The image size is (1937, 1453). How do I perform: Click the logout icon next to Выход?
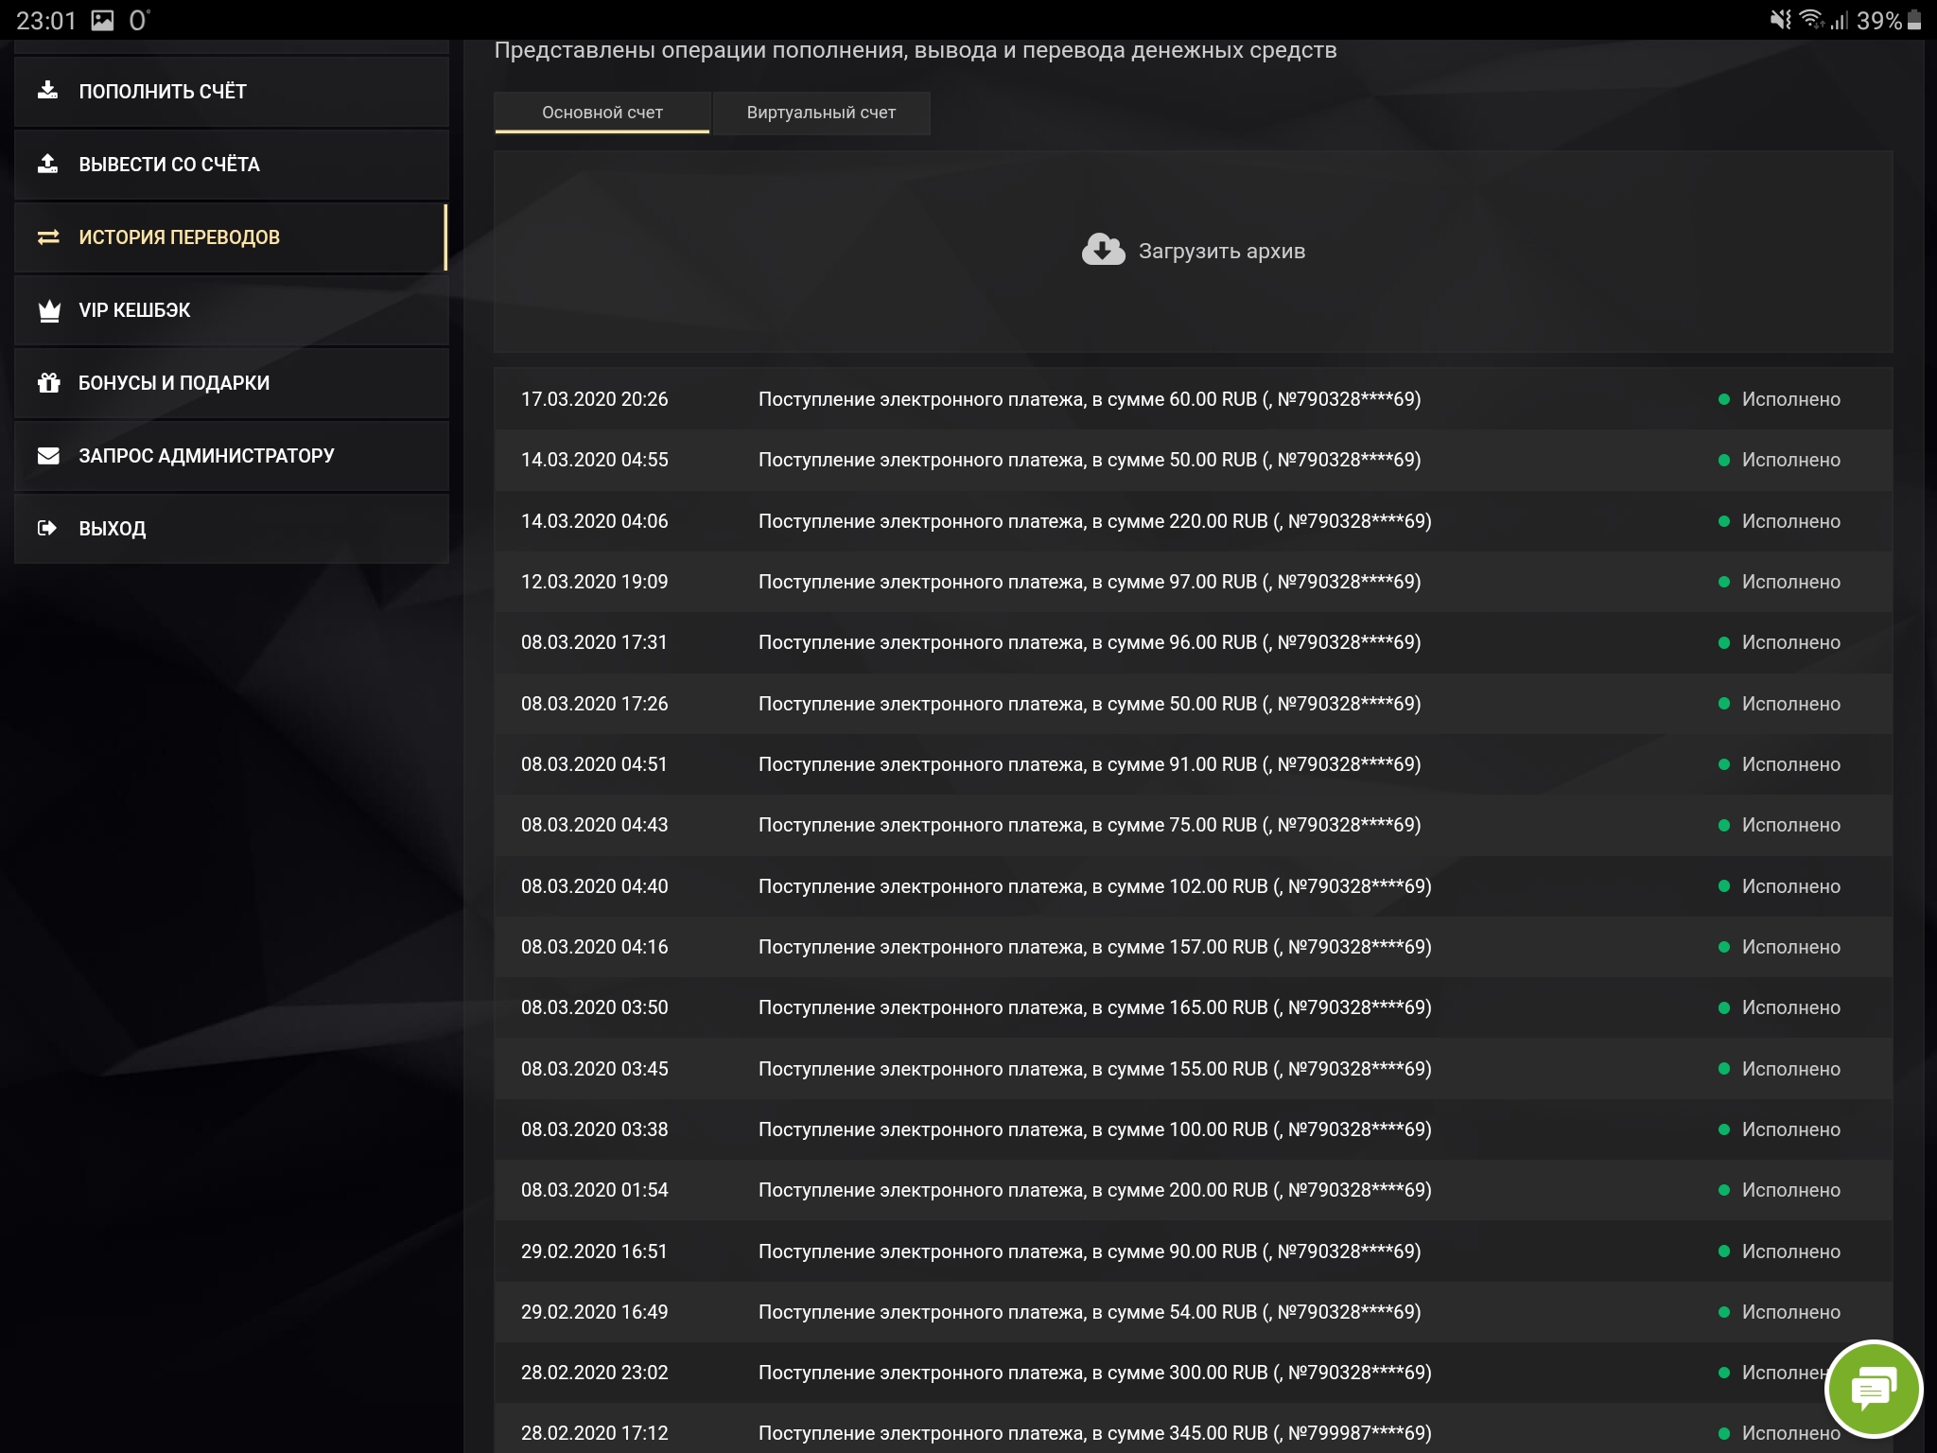pos(47,528)
